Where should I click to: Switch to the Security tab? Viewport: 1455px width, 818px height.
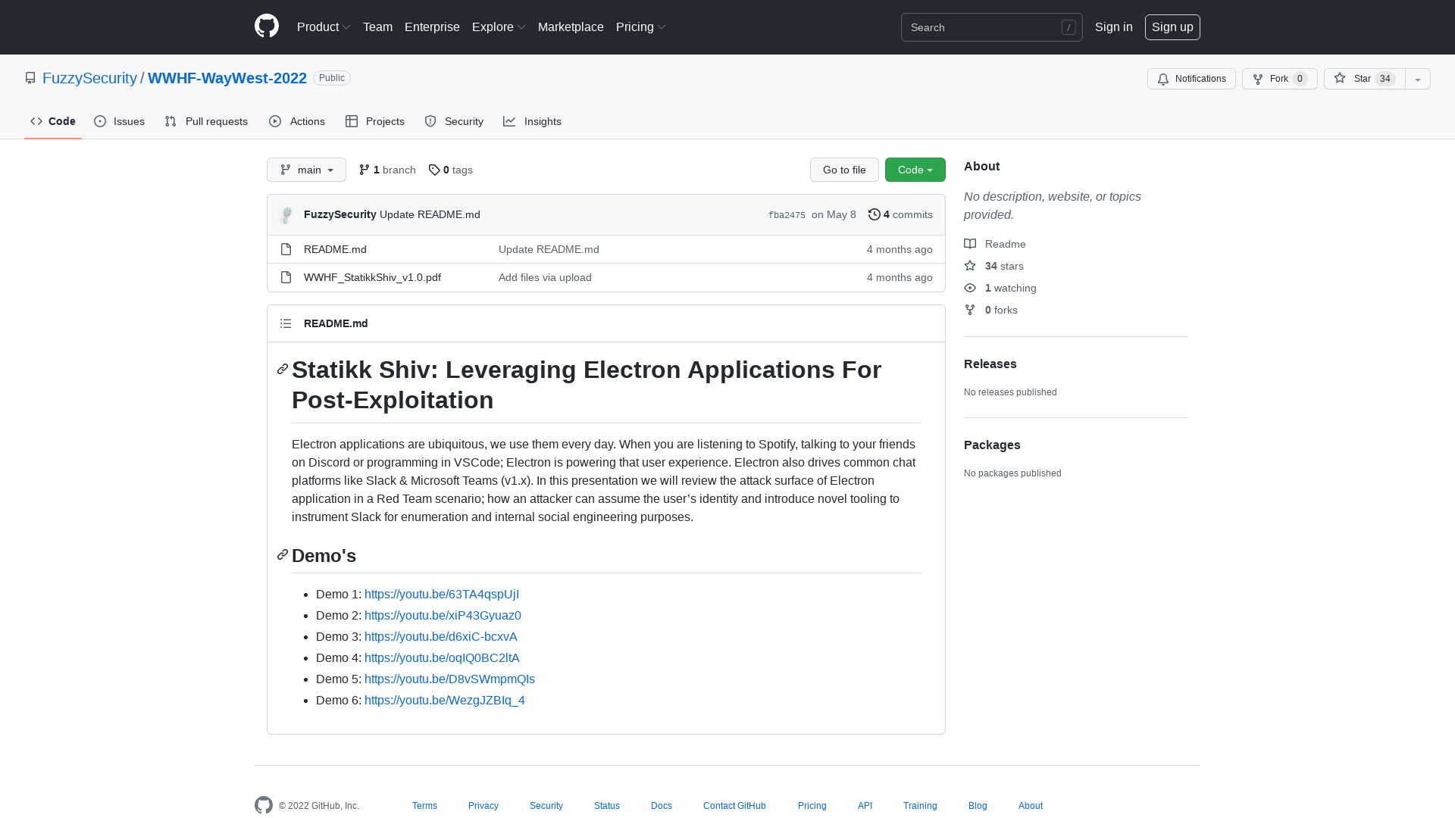pos(454,121)
